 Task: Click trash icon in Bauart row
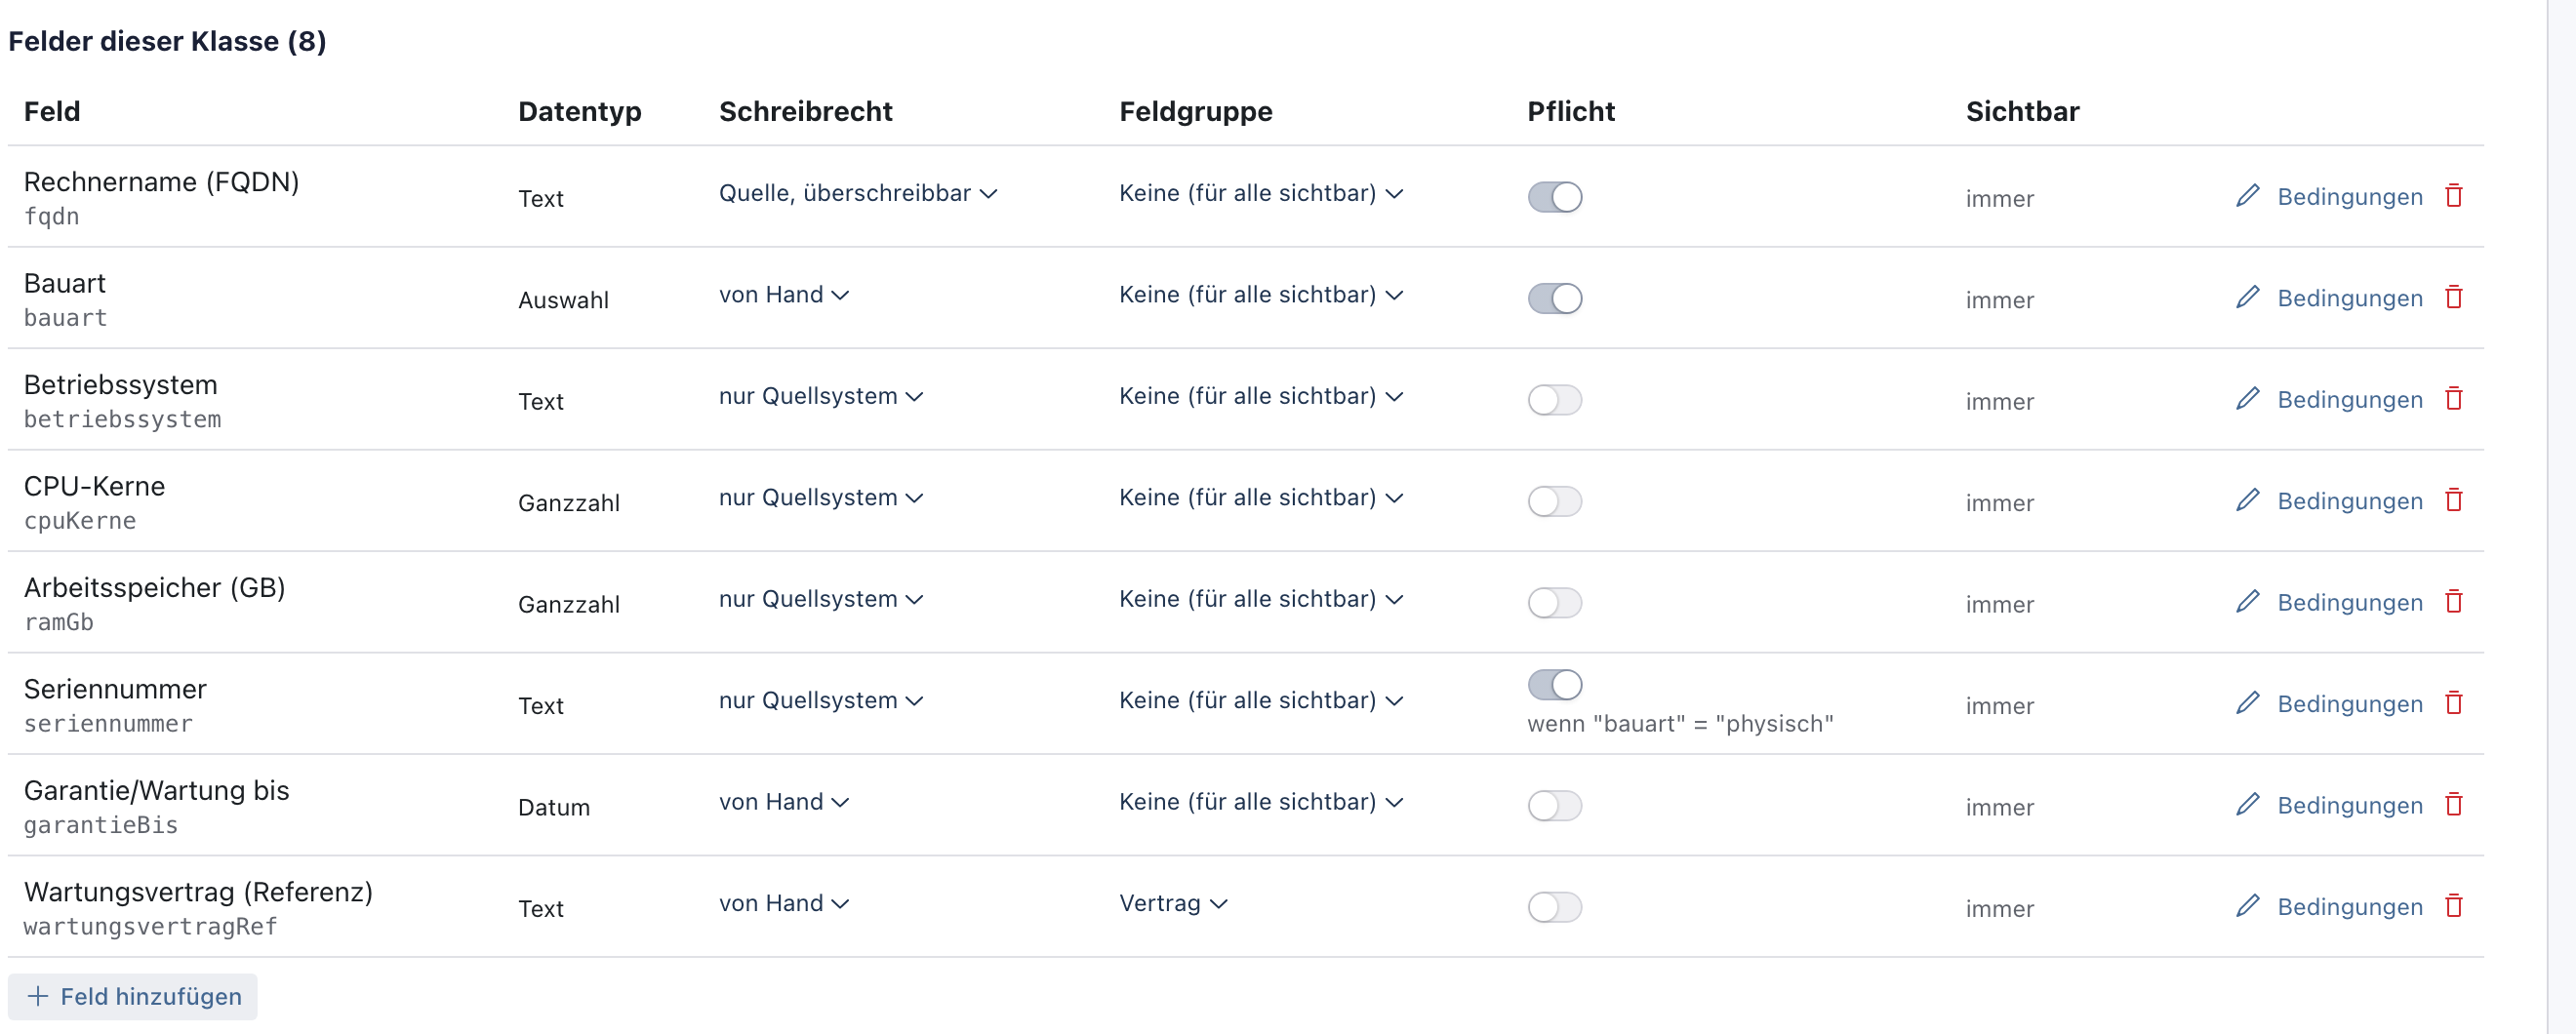click(2453, 297)
